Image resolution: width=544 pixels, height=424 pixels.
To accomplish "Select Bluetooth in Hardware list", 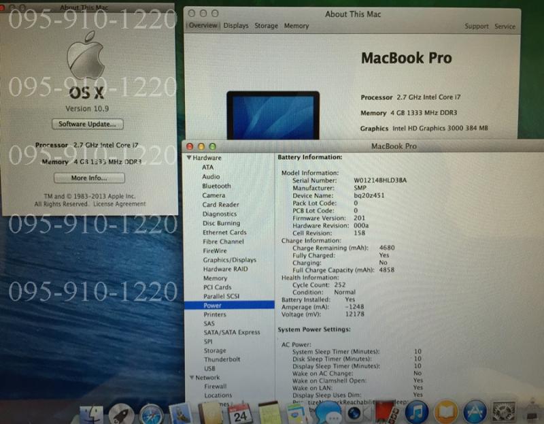I will pos(216,186).
